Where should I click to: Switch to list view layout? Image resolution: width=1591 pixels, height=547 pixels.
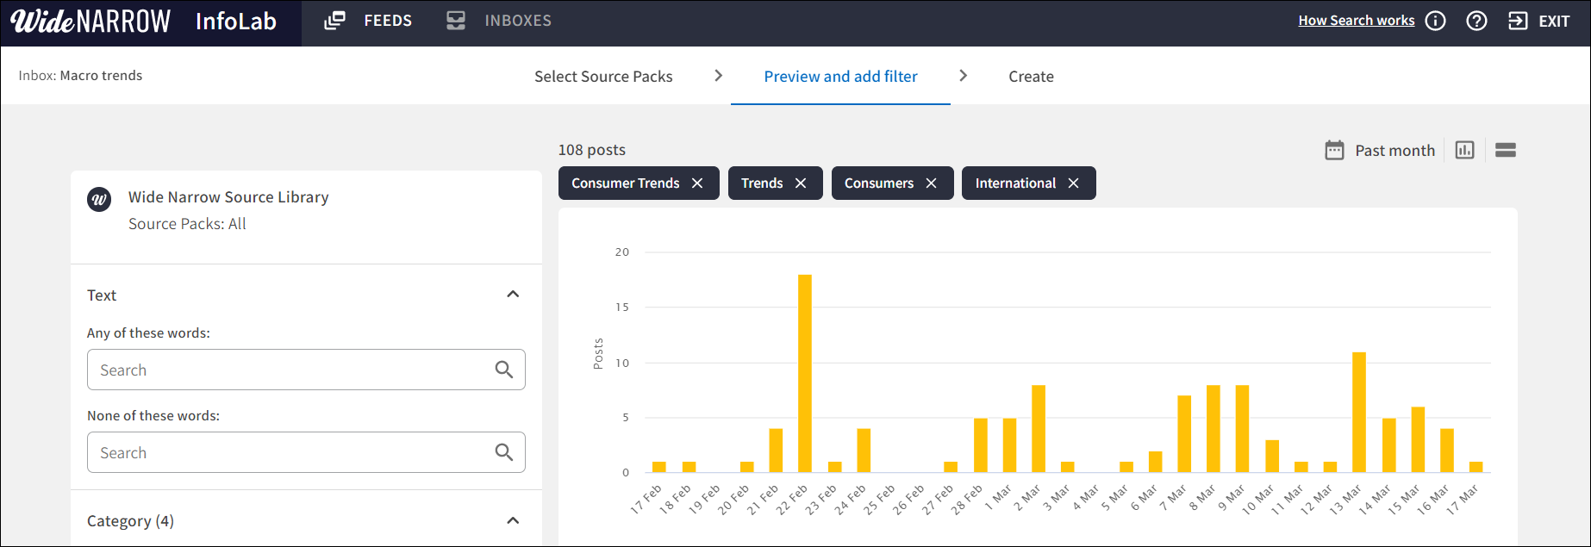click(1505, 150)
